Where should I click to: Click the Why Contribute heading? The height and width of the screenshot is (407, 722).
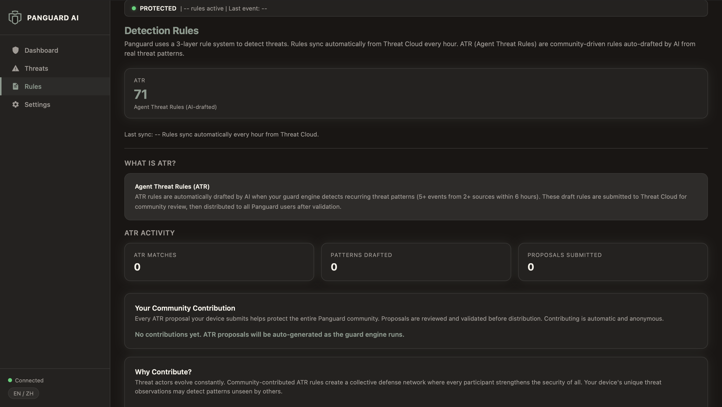coord(163,372)
